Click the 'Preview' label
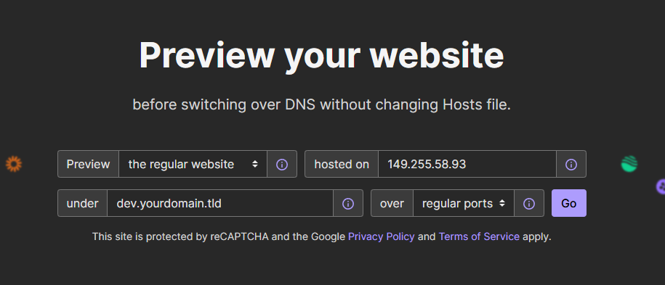The width and height of the screenshot is (665, 285). coord(88,164)
